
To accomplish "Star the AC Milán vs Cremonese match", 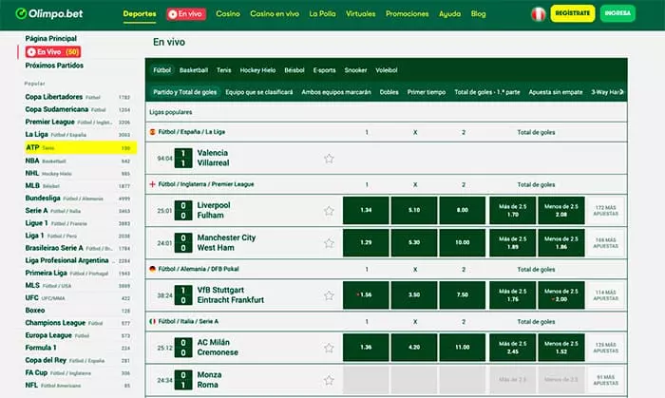I will pyautogui.click(x=329, y=347).
